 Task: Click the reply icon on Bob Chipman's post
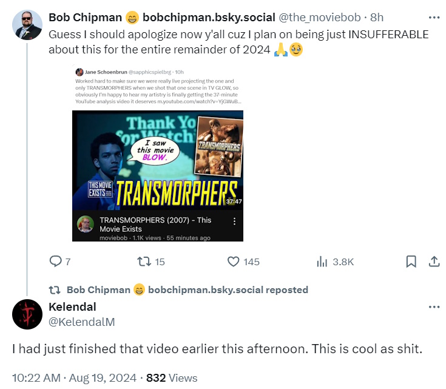(x=56, y=262)
